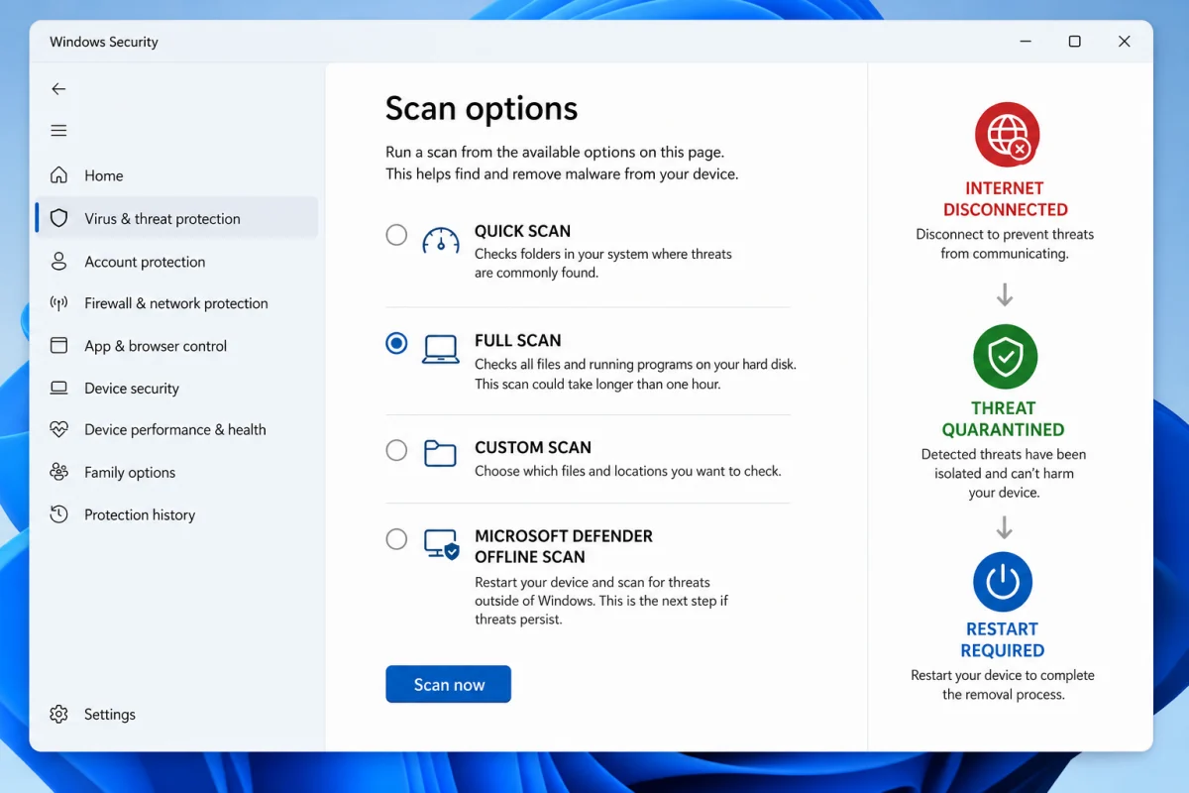Select the Microsoft Defender Offline scan radio button
This screenshot has height=793, width=1189.
tap(396, 539)
